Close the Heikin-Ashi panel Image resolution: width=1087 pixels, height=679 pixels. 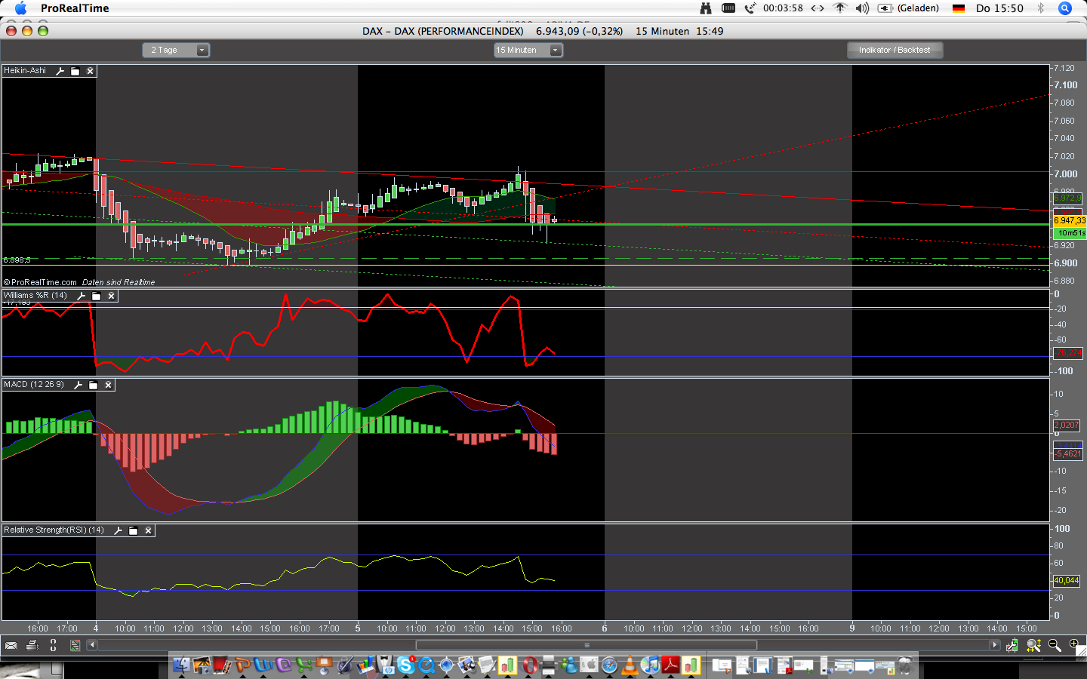click(90, 71)
